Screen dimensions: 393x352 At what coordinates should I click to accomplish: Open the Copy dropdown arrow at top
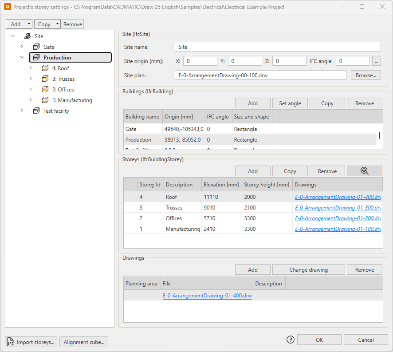point(57,24)
